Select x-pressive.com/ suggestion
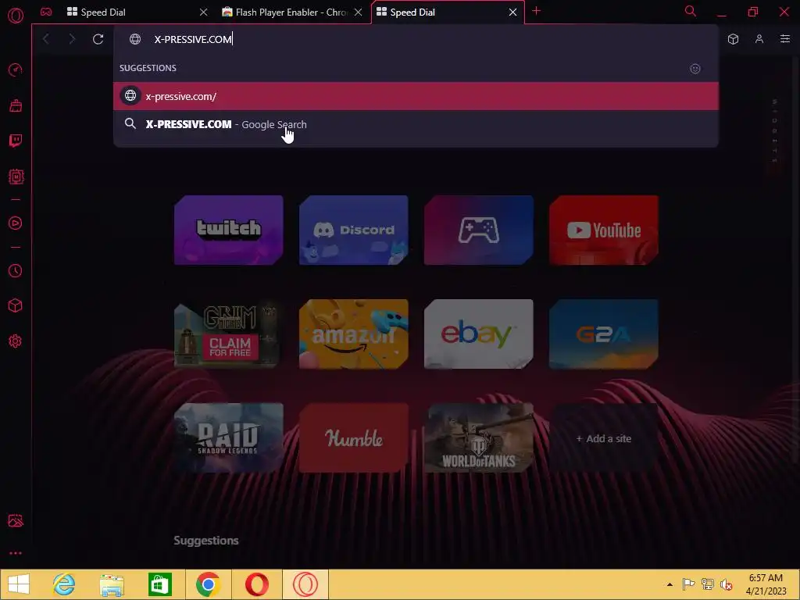800x600 pixels. 416,96
